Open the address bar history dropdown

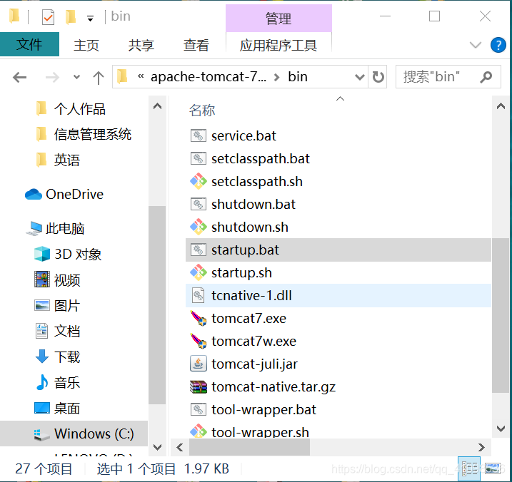click(x=359, y=77)
